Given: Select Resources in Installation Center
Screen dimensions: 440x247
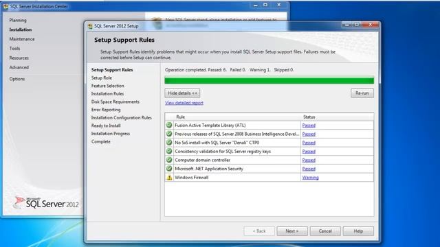Looking at the screenshot, I should [x=19, y=58].
